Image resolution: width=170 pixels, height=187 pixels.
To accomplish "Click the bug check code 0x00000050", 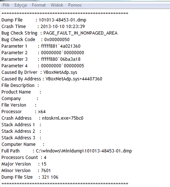I will pyautogui.click(x=57, y=40).
